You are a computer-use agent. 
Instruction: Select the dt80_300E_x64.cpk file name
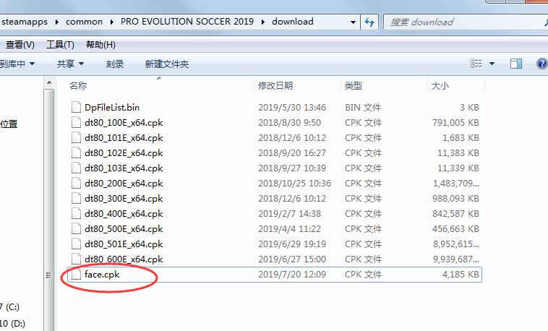coord(124,199)
